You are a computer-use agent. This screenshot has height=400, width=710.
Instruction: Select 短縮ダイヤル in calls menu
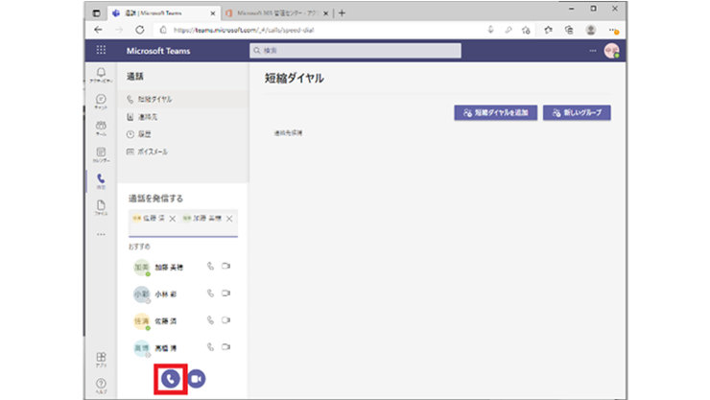pyautogui.click(x=183, y=99)
